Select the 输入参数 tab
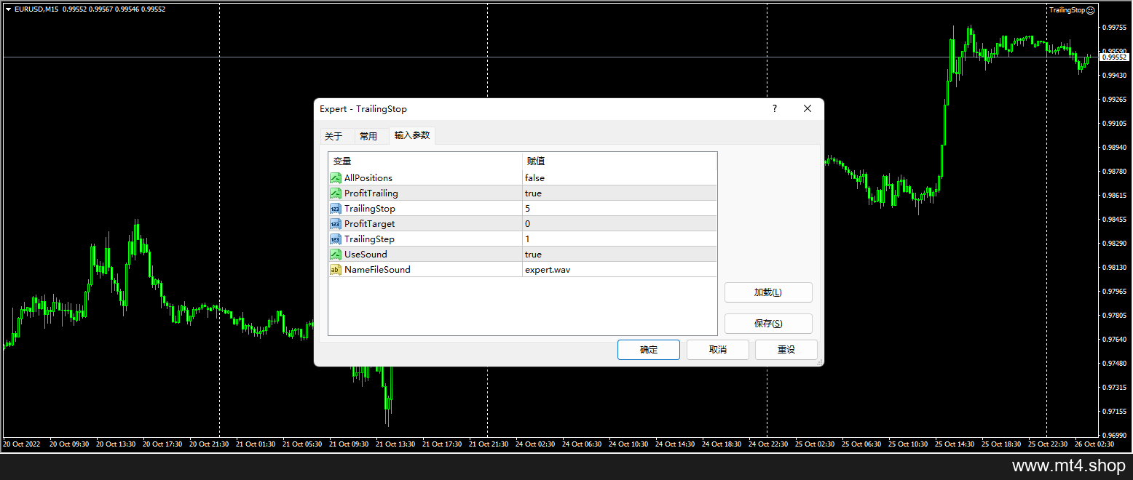This screenshot has width=1133, height=480. click(x=412, y=135)
